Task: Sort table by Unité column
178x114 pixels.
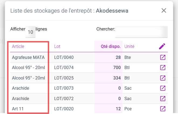Action: click(x=129, y=46)
